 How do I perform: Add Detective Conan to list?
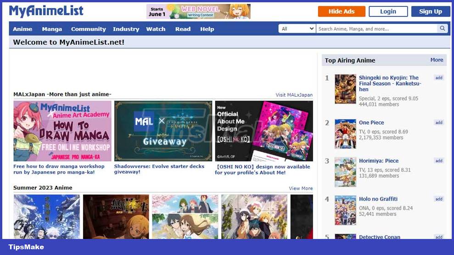(x=439, y=237)
